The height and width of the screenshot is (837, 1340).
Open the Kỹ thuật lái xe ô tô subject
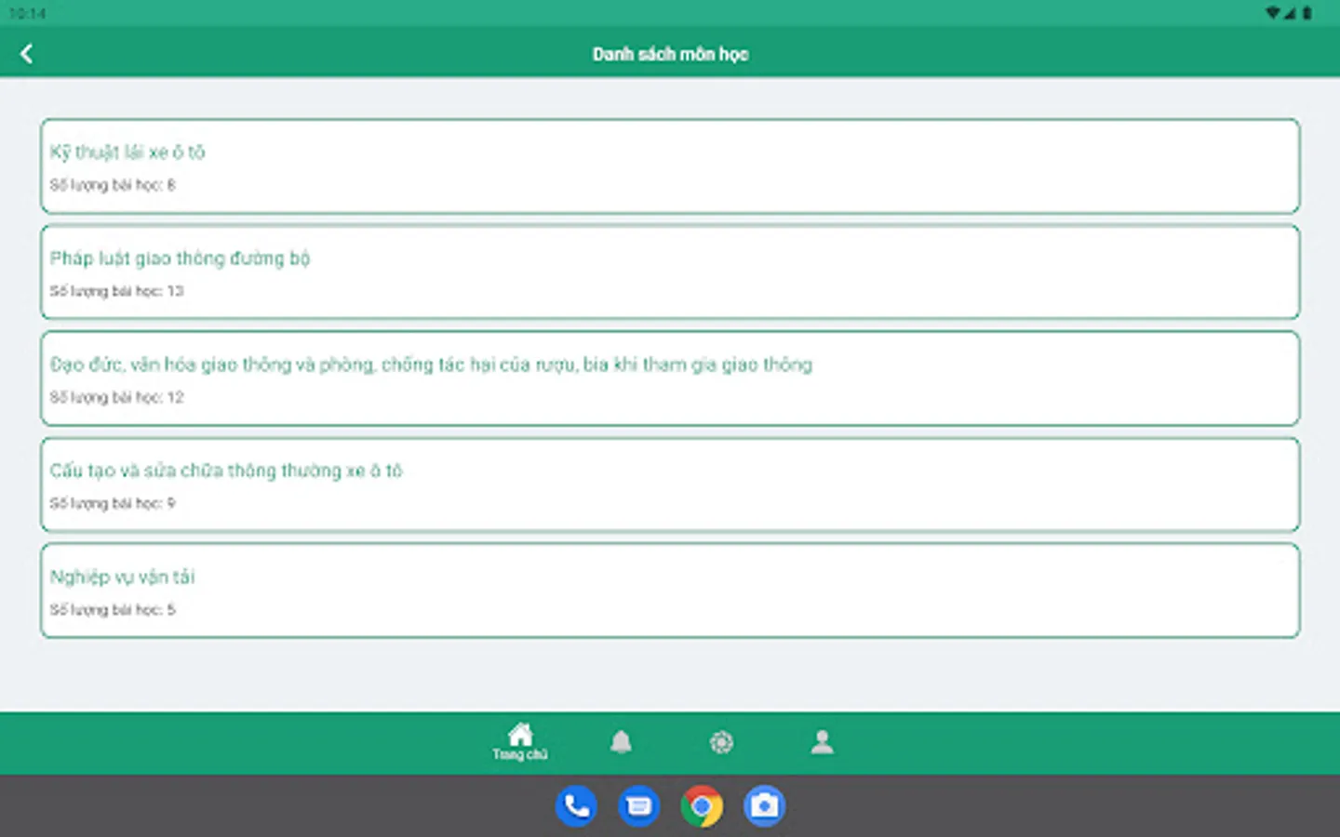pyautogui.click(x=669, y=167)
